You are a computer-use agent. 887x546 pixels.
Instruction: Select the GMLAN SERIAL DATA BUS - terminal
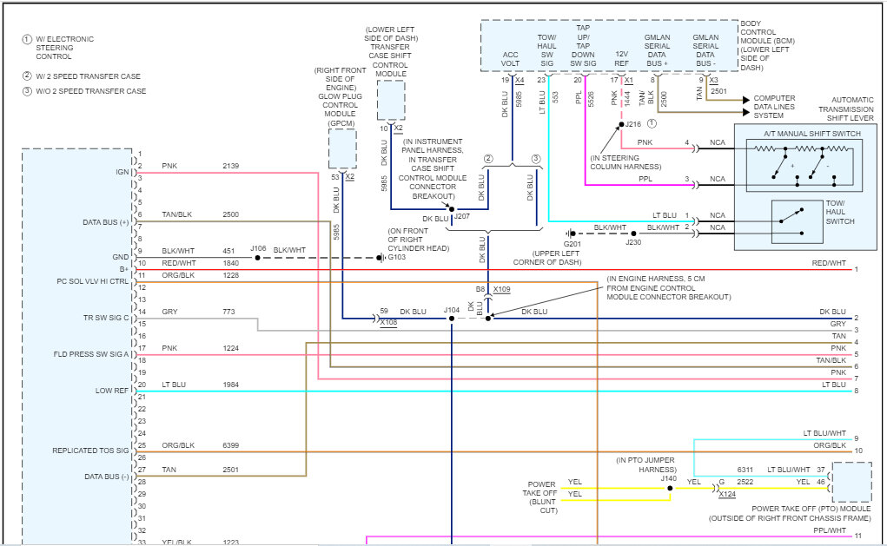point(705,50)
